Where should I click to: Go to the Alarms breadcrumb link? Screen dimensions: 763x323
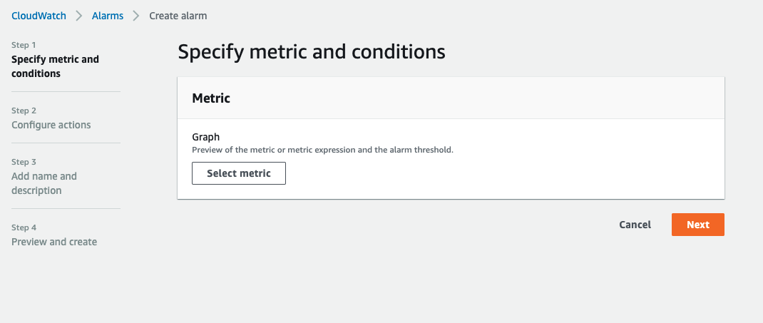(108, 16)
